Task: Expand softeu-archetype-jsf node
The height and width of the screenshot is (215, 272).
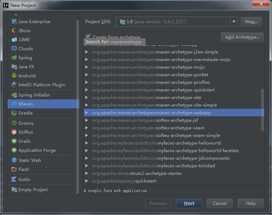Action: click(87, 120)
